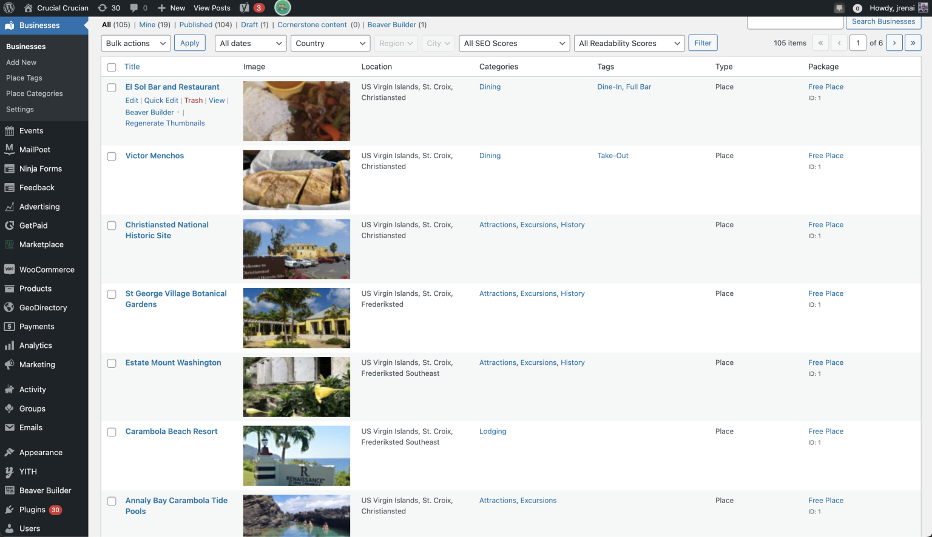Jump to last page arrow

coord(913,43)
